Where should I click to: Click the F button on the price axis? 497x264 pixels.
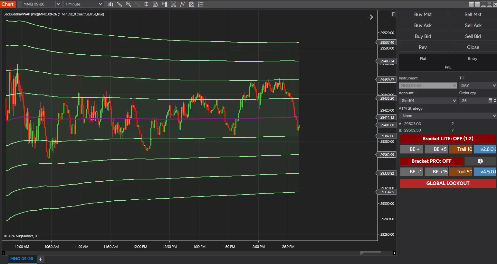393,14
